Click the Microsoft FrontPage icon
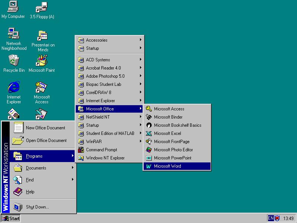 [x=149, y=142]
